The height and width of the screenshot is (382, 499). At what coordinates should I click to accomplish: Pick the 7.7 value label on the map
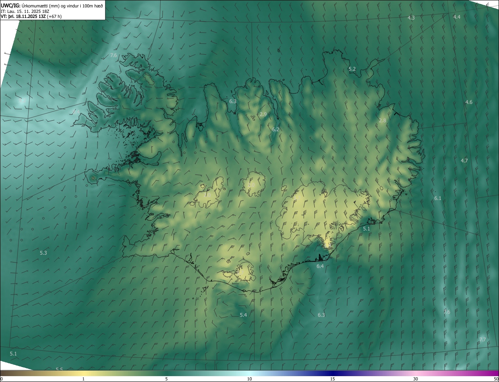pos(482,340)
